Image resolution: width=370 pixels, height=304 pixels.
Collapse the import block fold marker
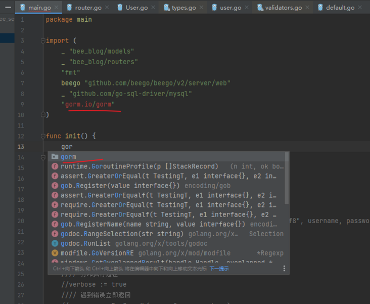pyautogui.click(x=43, y=41)
